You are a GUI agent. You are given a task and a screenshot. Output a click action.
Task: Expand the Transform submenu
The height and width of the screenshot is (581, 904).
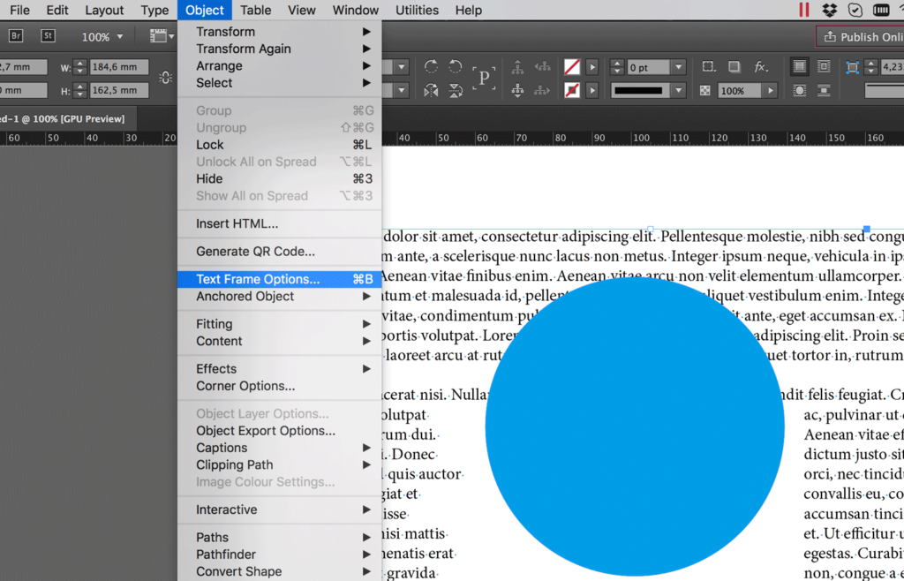(226, 31)
